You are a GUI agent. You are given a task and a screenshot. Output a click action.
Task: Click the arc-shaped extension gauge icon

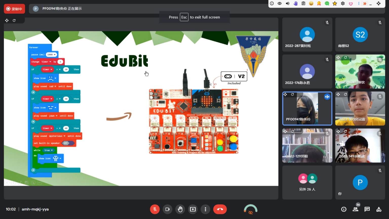pyautogui.click(x=250, y=209)
